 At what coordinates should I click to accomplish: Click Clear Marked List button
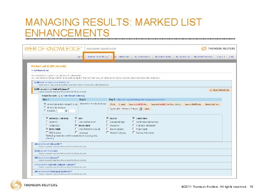pos(220,90)
